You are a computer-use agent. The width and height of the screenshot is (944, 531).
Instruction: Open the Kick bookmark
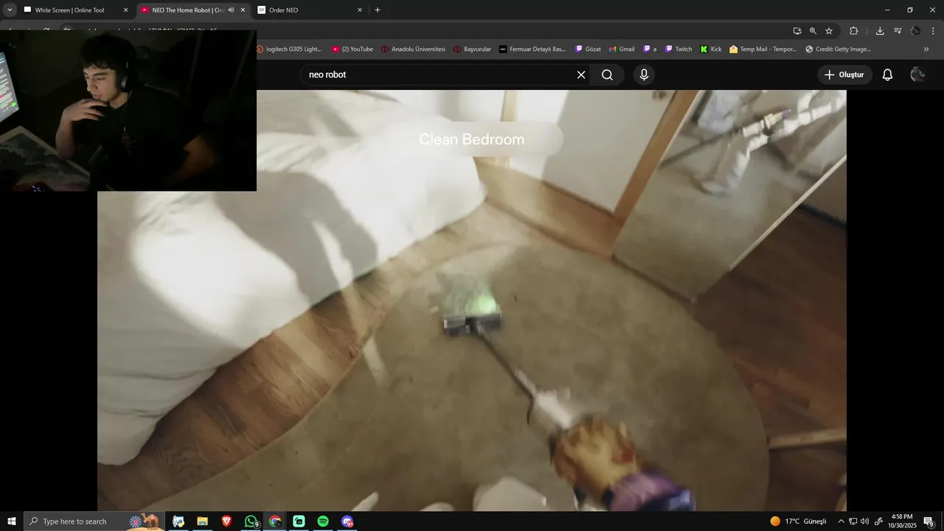point(711,49)
